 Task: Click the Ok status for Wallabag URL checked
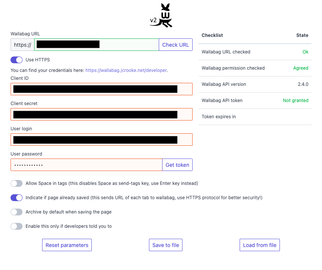click(x=305, y=52)
